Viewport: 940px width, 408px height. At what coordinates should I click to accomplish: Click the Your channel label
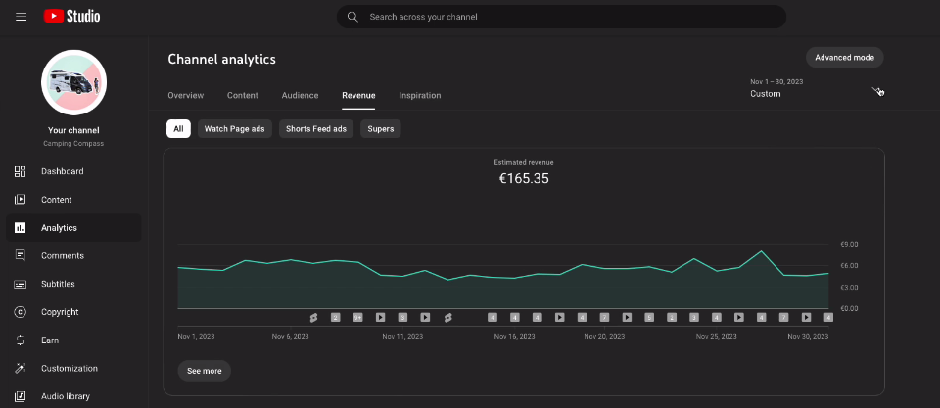coord(73,130)
